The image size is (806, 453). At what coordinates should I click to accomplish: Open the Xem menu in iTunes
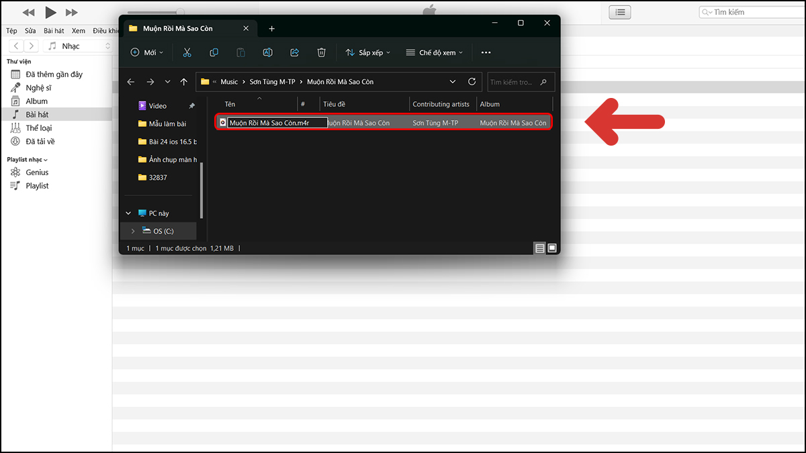[79, 31]
